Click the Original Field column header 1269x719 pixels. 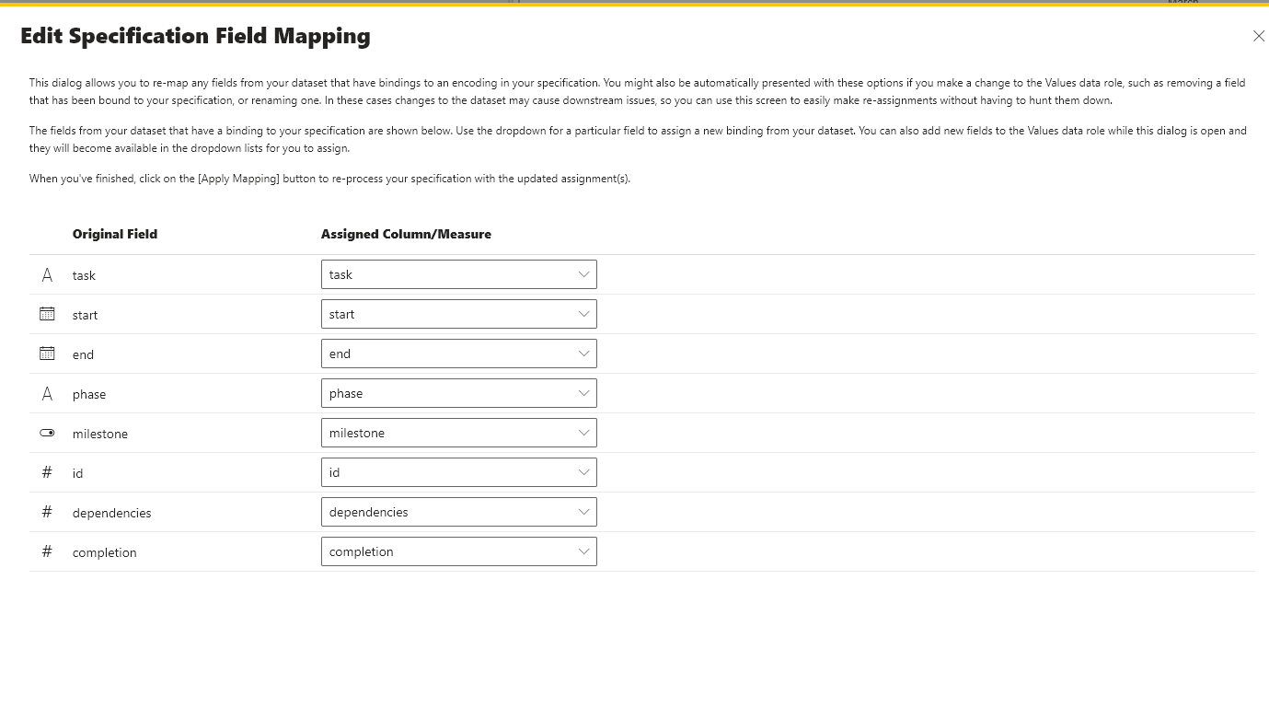click(x=115, y=234)
